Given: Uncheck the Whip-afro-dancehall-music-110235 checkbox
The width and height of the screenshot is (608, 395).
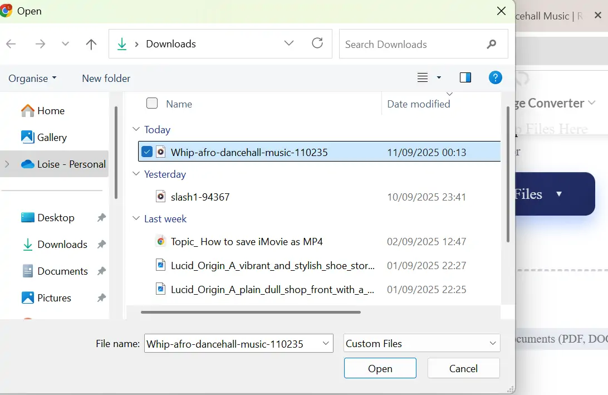Looking at the screenshot, I should (147, 152).
